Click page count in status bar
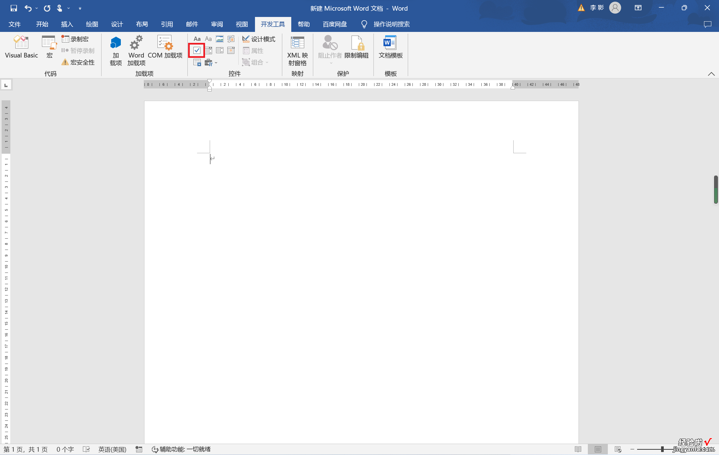719x455 pixels. click(x=26, y=449)
